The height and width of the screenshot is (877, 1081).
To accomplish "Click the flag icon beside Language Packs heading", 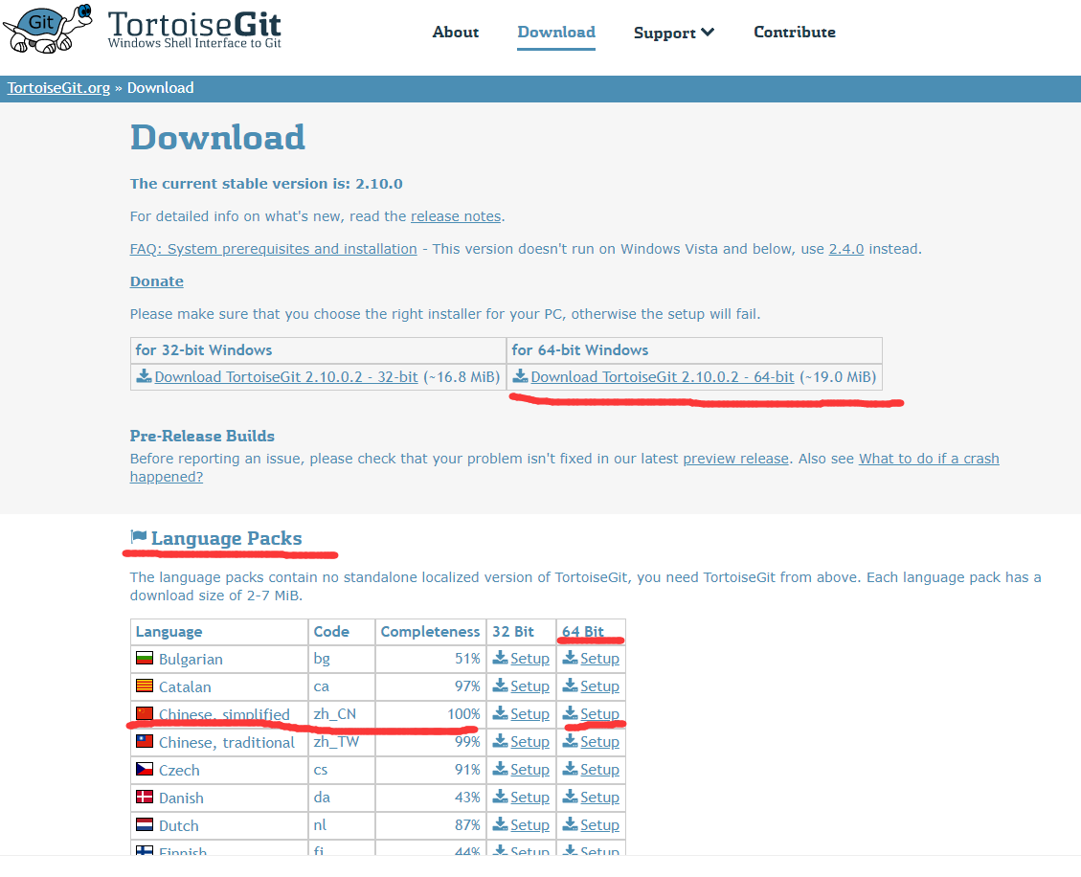I will [139, 537].
